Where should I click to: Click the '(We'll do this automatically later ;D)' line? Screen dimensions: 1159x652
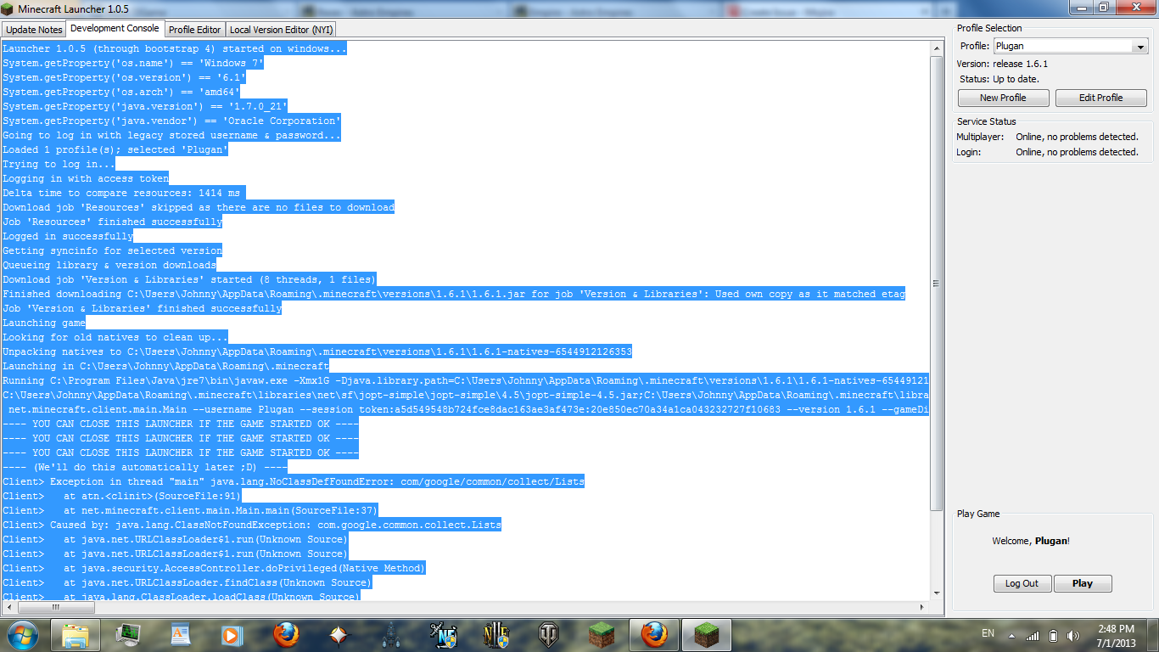click(x=145, y=467)
